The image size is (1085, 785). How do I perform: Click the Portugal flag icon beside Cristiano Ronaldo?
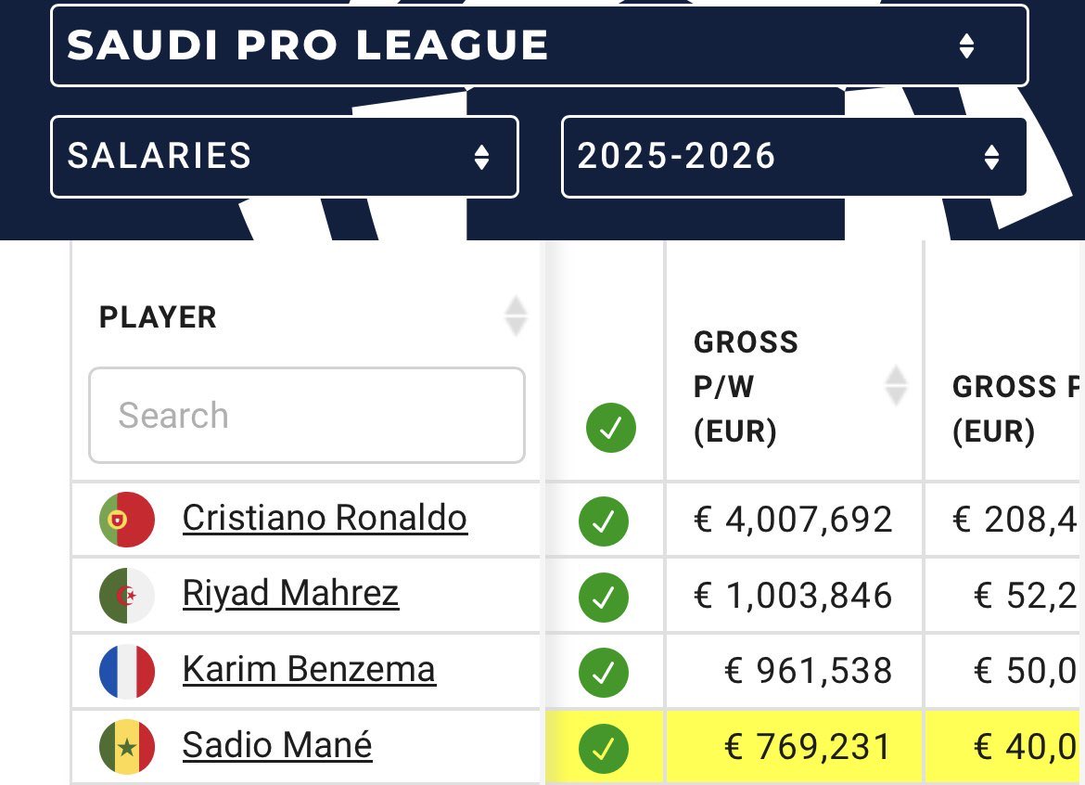[127, 520]
